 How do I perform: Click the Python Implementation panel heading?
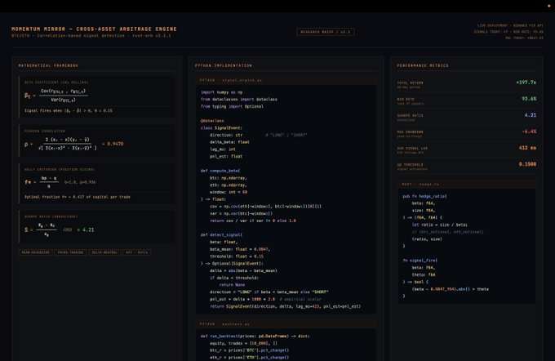coord(224,65)
